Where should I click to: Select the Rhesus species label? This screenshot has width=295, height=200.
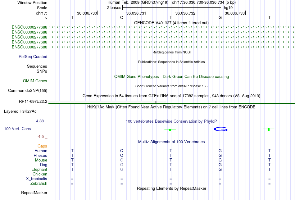(40, 155)
